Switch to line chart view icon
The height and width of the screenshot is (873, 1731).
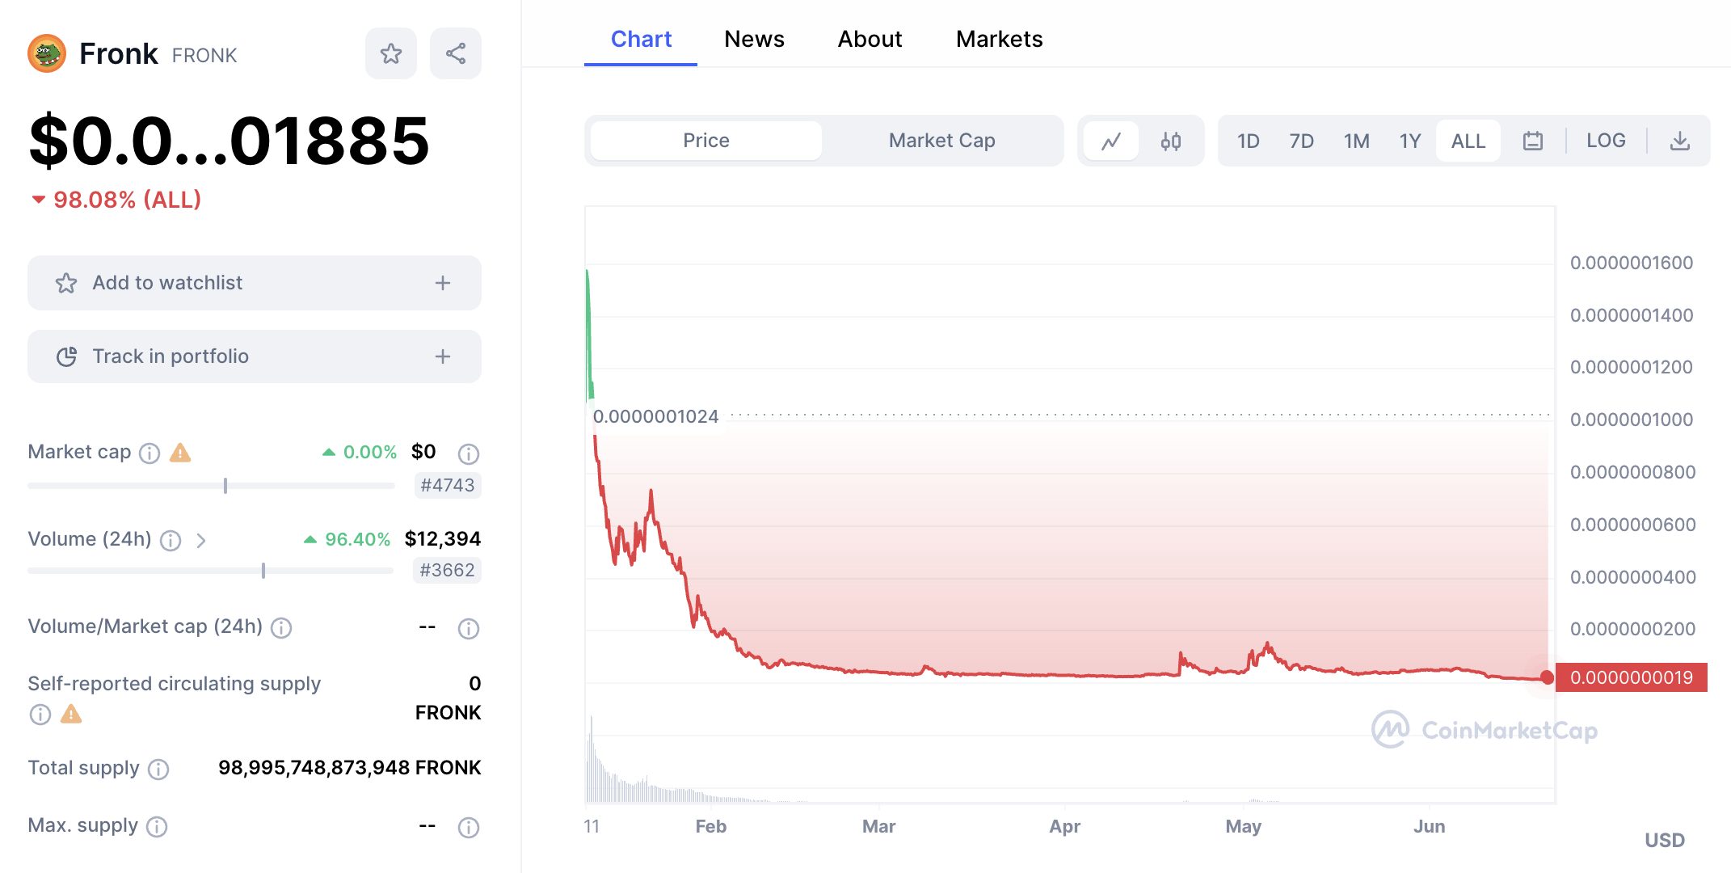1111,141
